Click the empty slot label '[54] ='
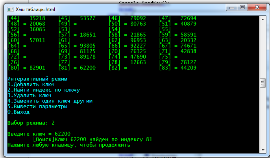270x158 pixels. (118, 29)
